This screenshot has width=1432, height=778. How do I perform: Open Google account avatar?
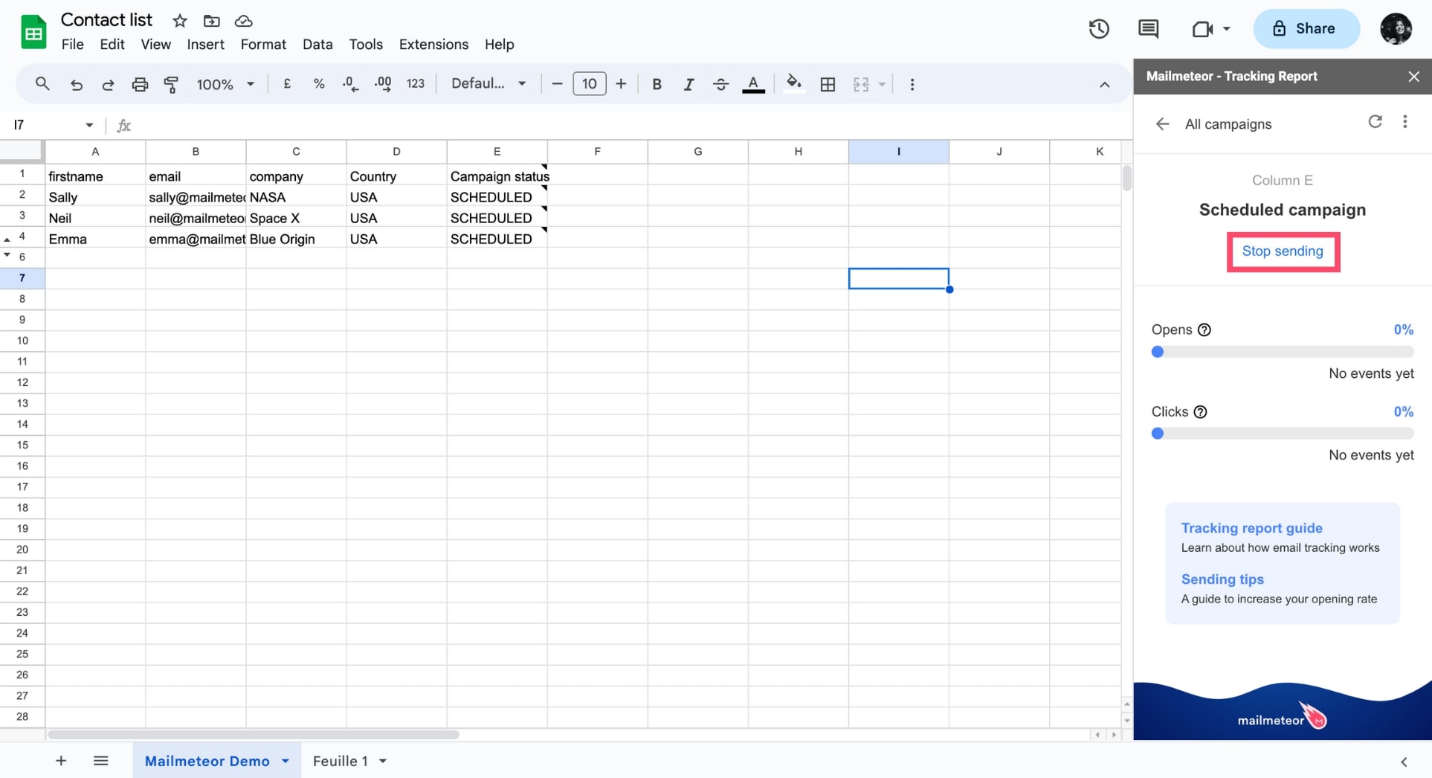1396,29
